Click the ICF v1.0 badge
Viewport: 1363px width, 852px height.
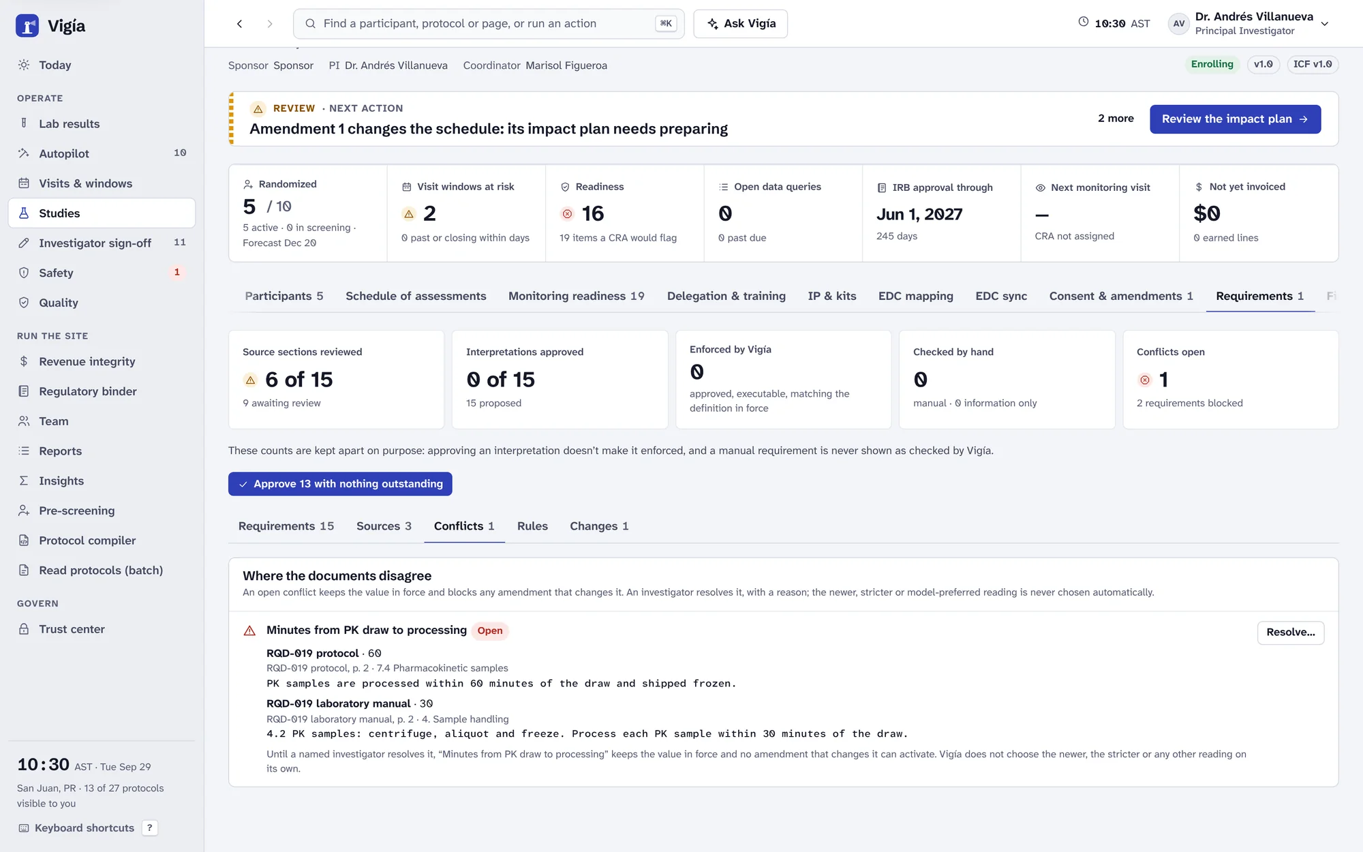click(1313, 64)
